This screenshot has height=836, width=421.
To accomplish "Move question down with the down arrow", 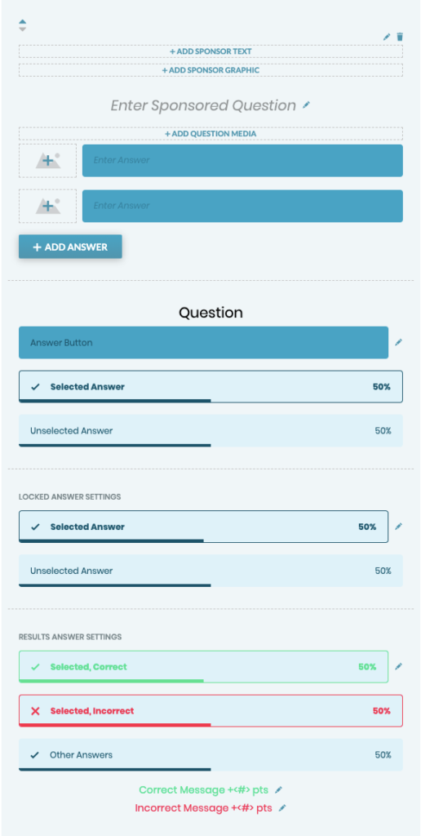I will click(22, 29).
